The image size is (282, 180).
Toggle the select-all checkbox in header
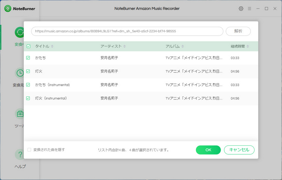29,46
